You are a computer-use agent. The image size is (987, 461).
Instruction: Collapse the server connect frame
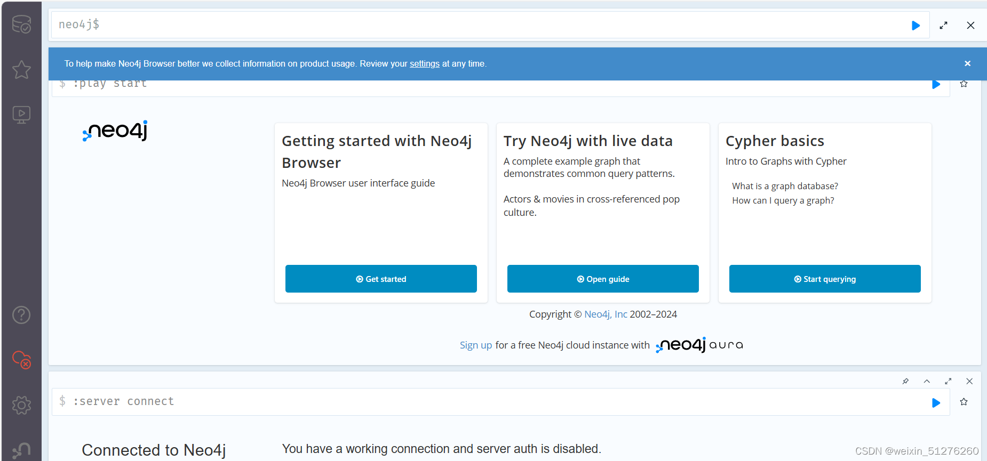(927, 381)
